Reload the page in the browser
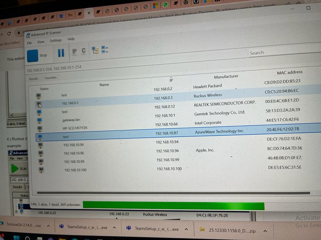This screenshot has width=321, height=240. 9,33
